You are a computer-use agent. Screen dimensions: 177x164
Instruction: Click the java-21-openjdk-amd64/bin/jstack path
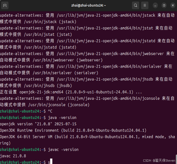point(106,15)
